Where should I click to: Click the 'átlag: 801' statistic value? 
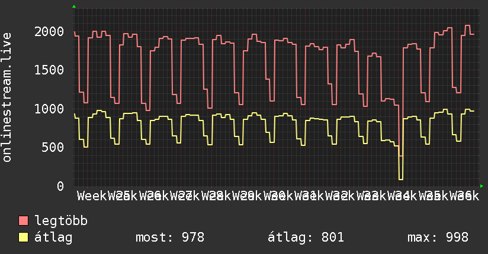306,237
